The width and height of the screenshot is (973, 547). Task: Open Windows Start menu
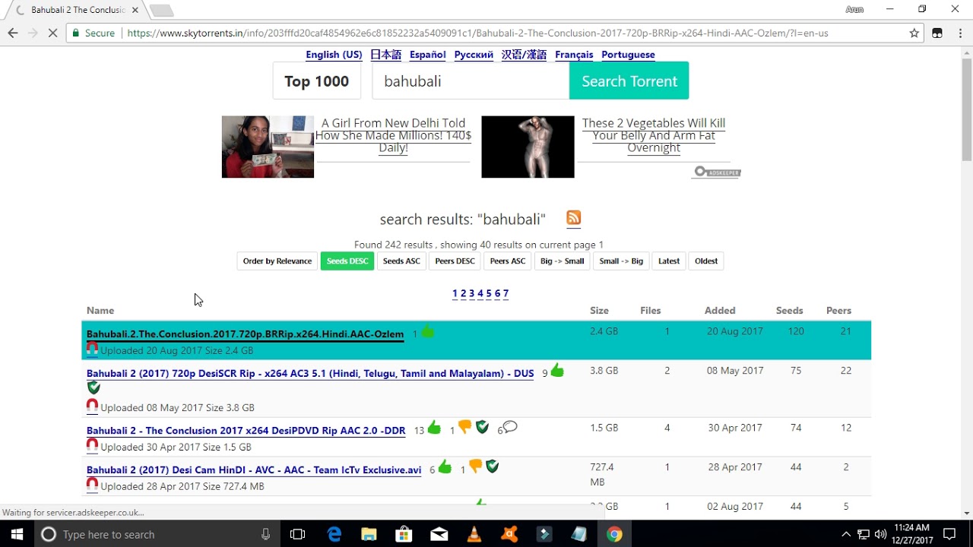[x=17, y=534]
